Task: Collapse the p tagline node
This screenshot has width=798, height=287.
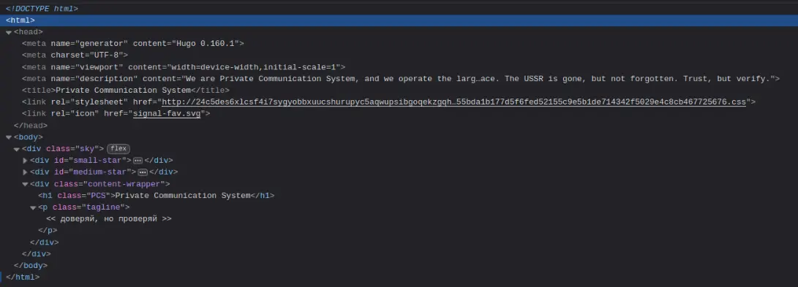Action: 33,207
